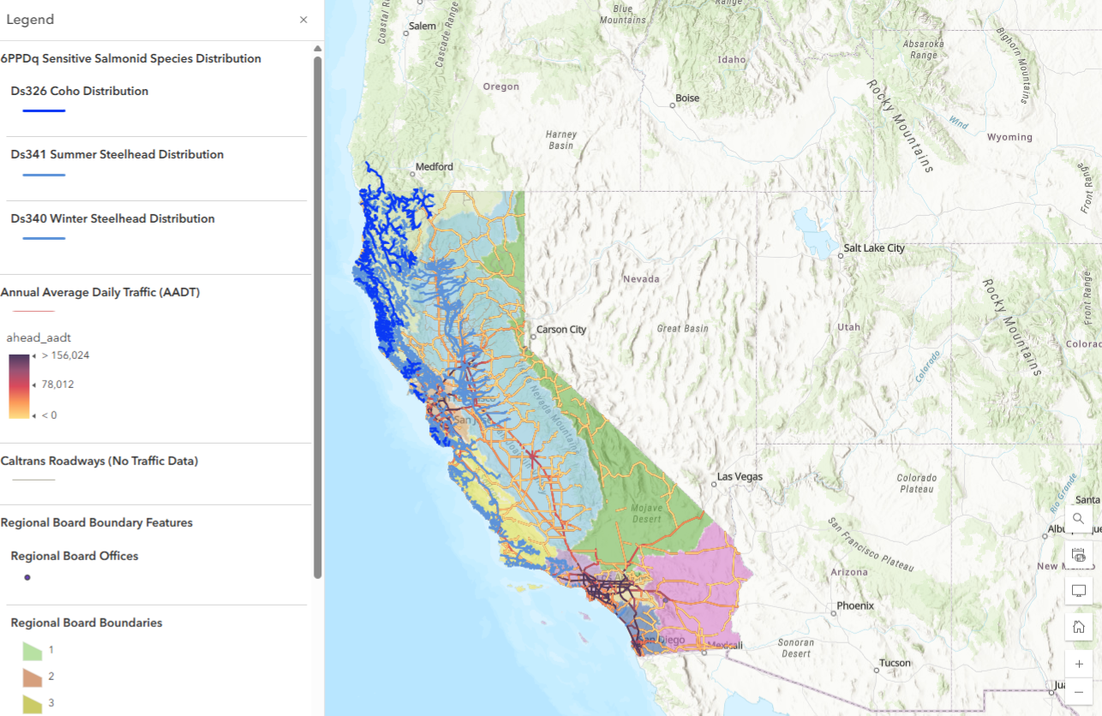Select the Legend panel title
The width and height of the screenshot is (1102, 716).
30,19
